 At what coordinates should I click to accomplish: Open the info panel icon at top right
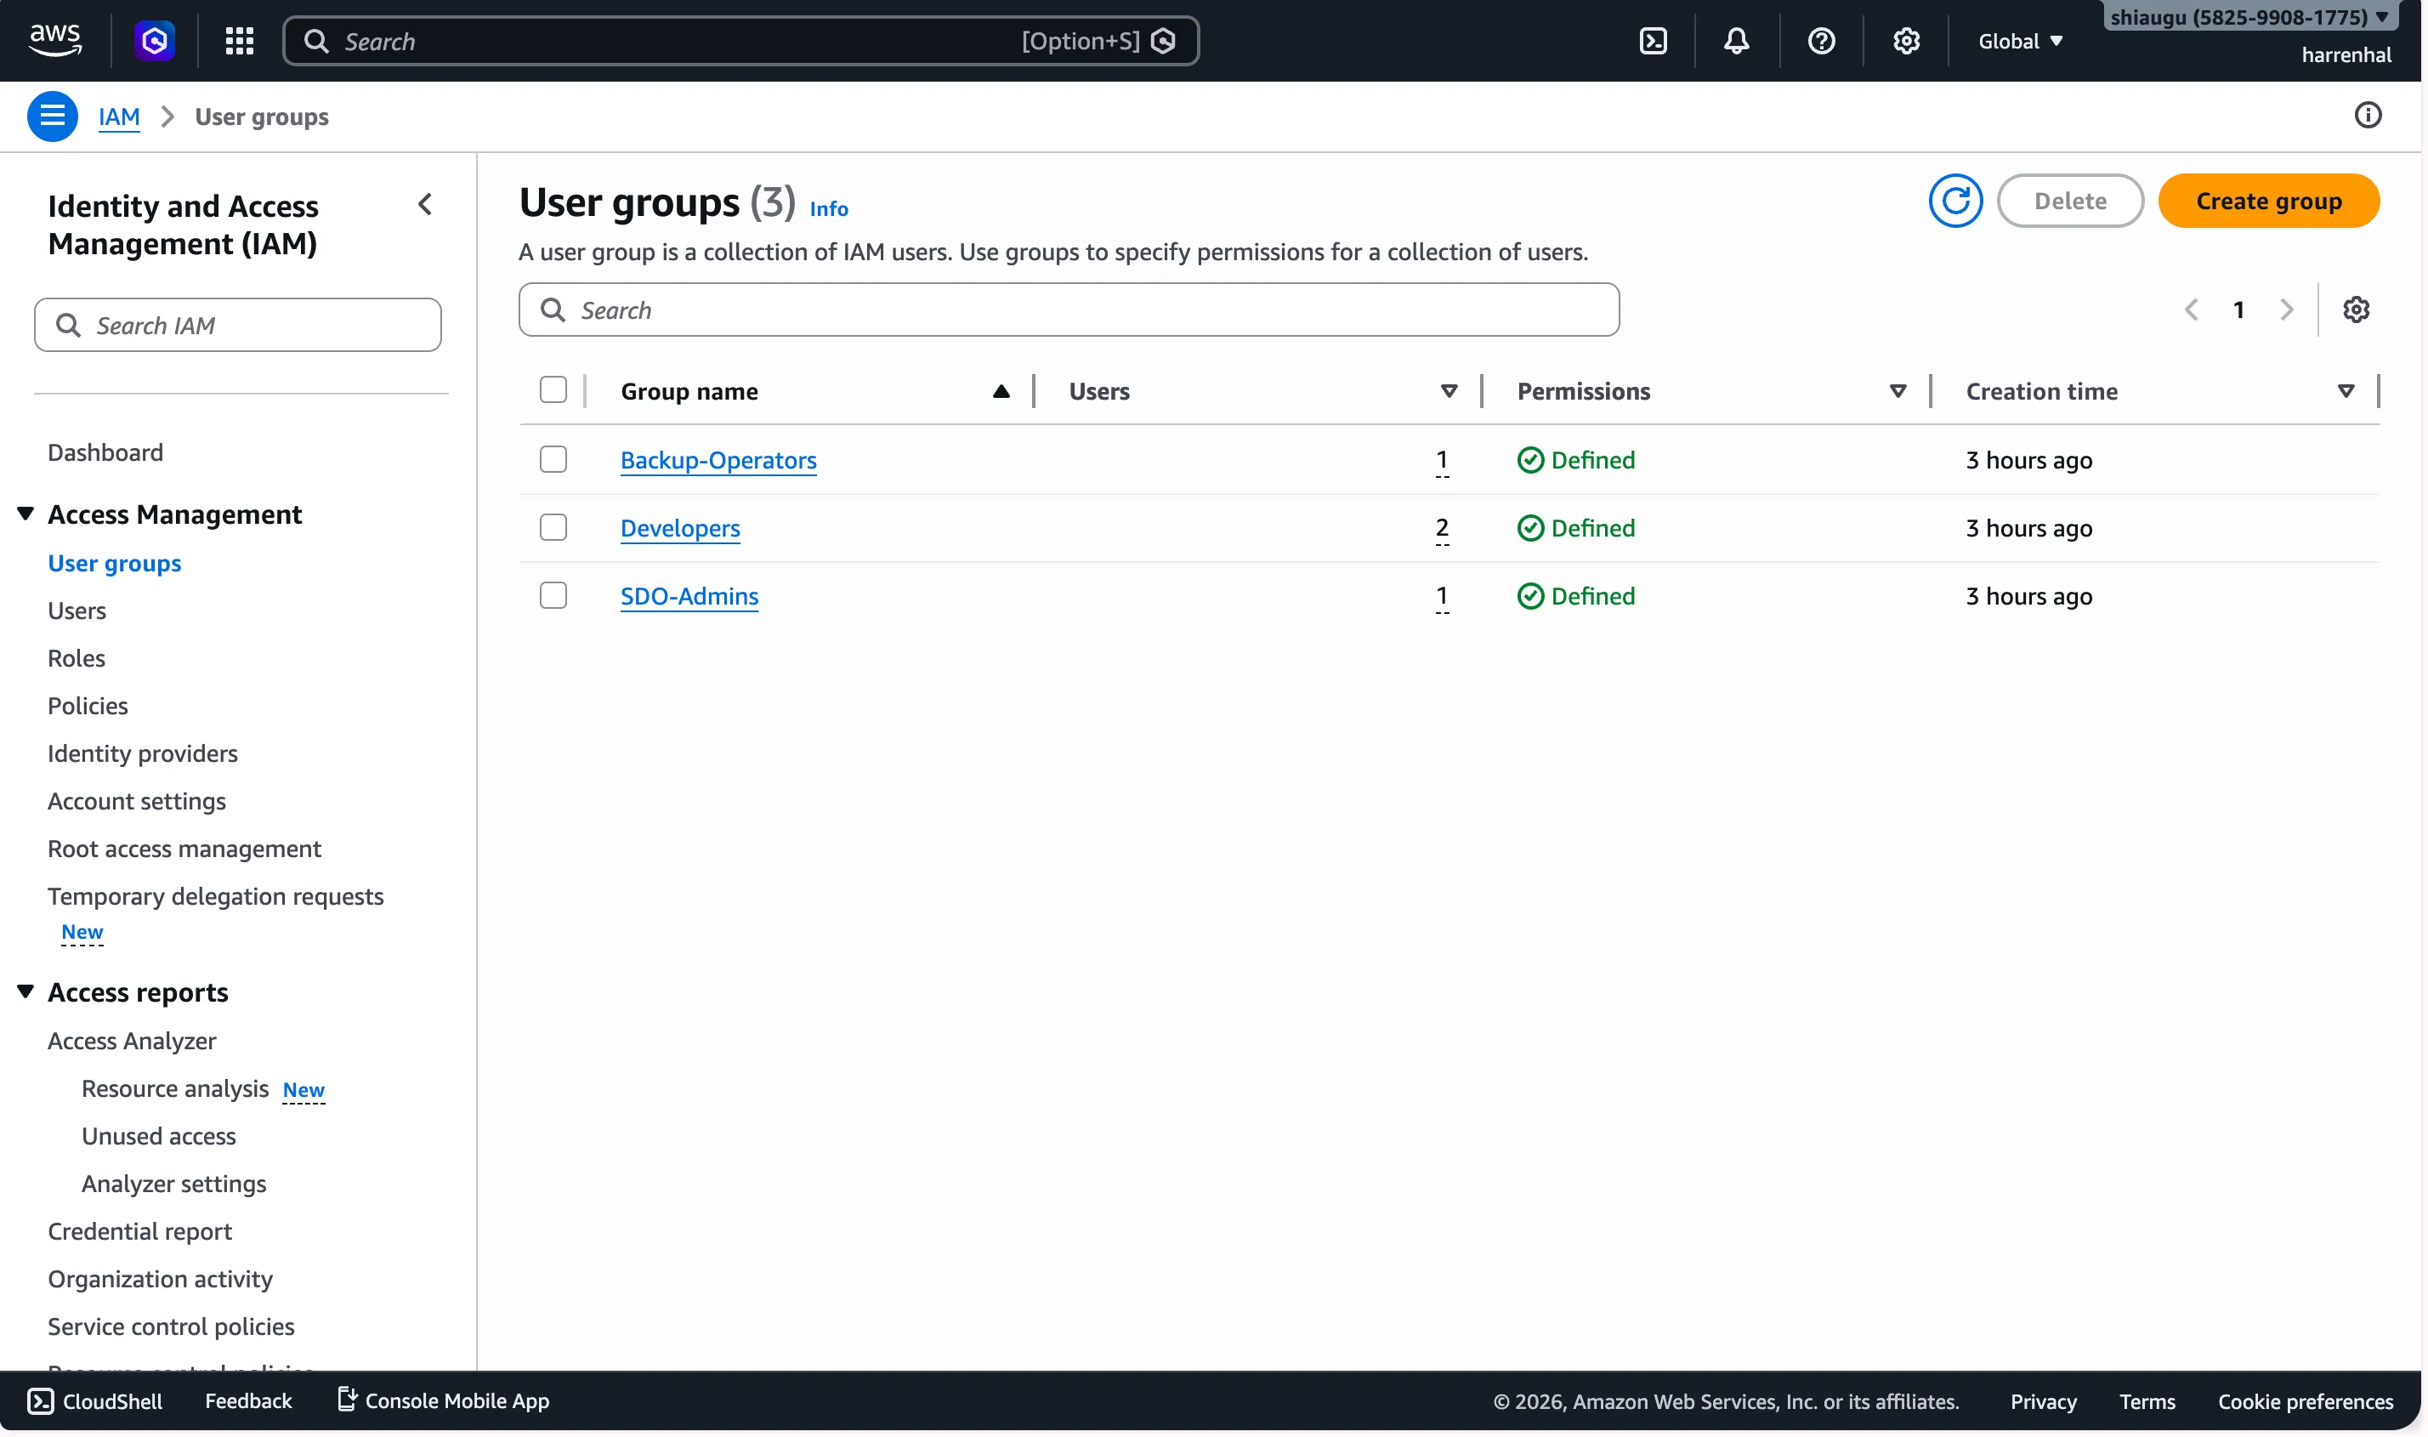[2367, 116]
